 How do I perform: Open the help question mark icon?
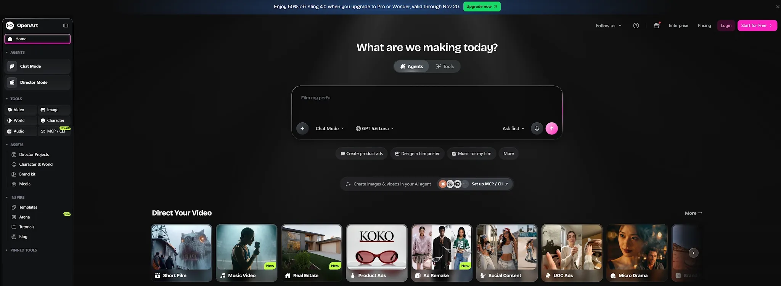tap(636, 26)
